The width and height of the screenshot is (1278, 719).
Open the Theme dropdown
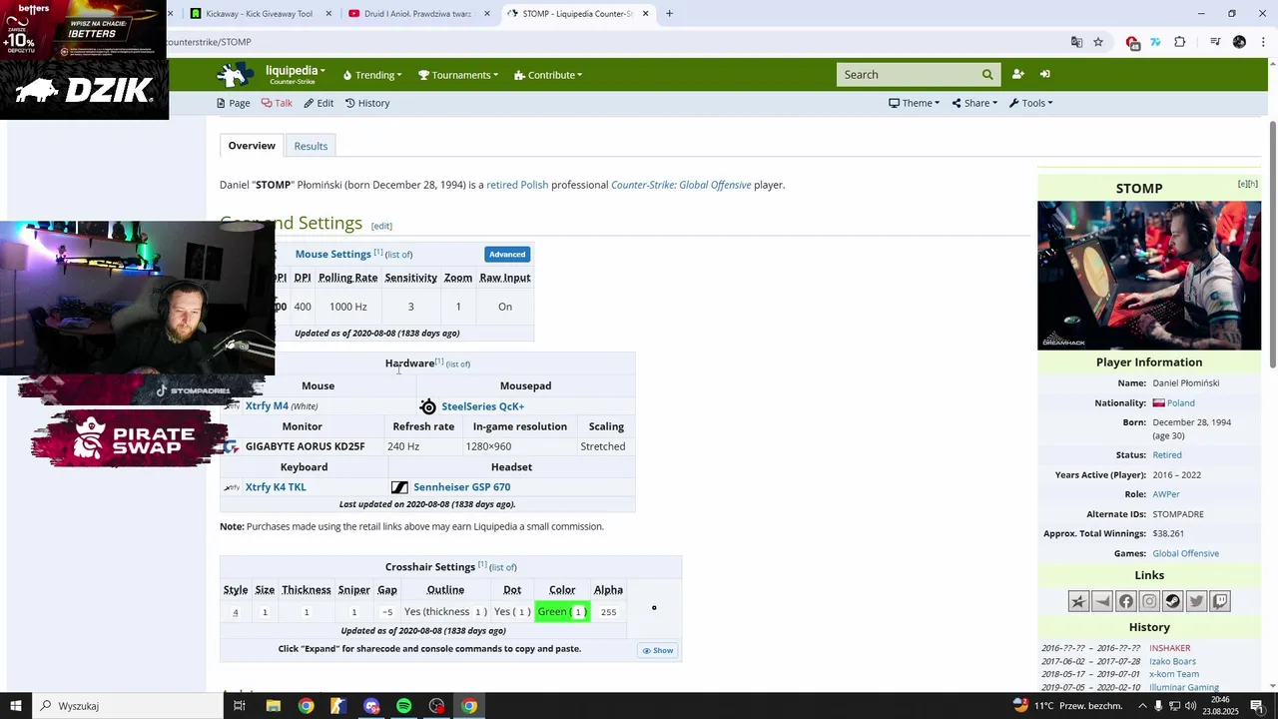914,103
